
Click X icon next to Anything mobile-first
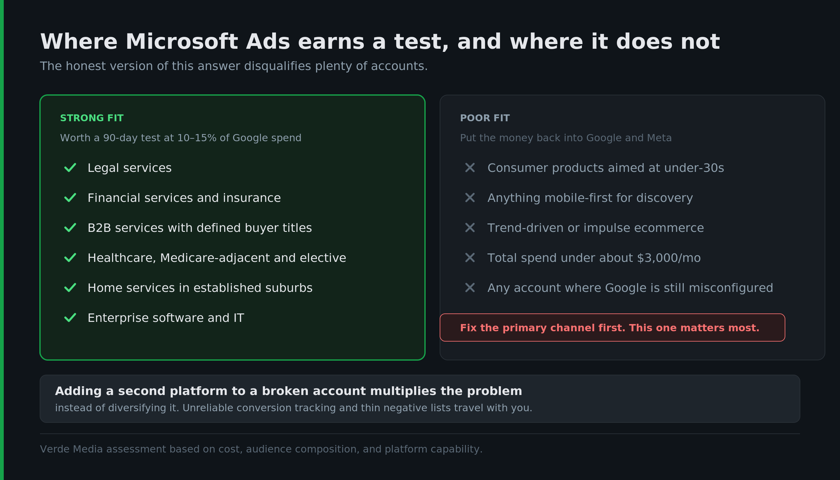(x=470, y=198)
